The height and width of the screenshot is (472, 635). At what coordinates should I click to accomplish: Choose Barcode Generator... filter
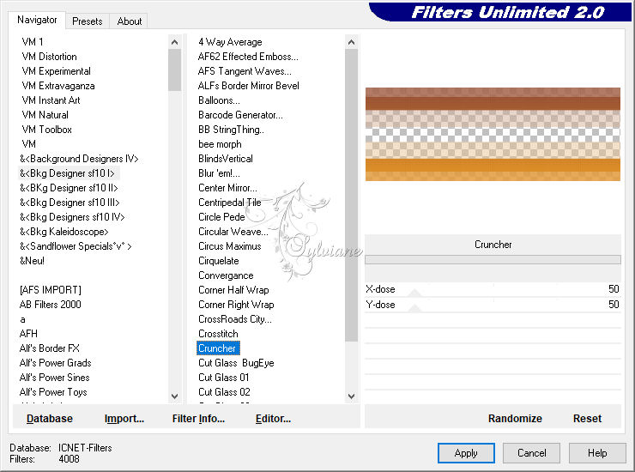click(x=240, y=115)
